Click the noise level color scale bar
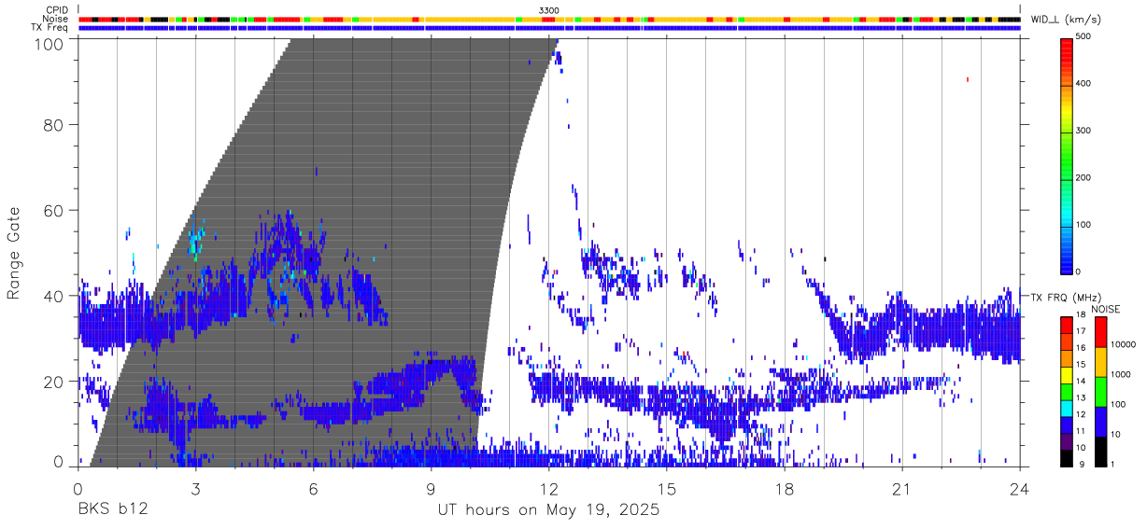The width and height of the screenshot is (1147, 529). click(1101, 392)
